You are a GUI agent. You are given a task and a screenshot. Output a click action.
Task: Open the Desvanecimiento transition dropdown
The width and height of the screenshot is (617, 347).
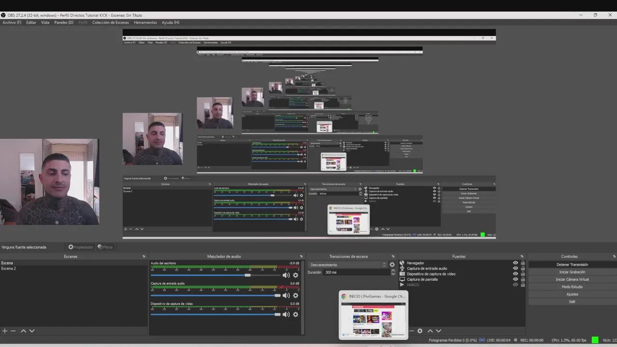[348, 265]
